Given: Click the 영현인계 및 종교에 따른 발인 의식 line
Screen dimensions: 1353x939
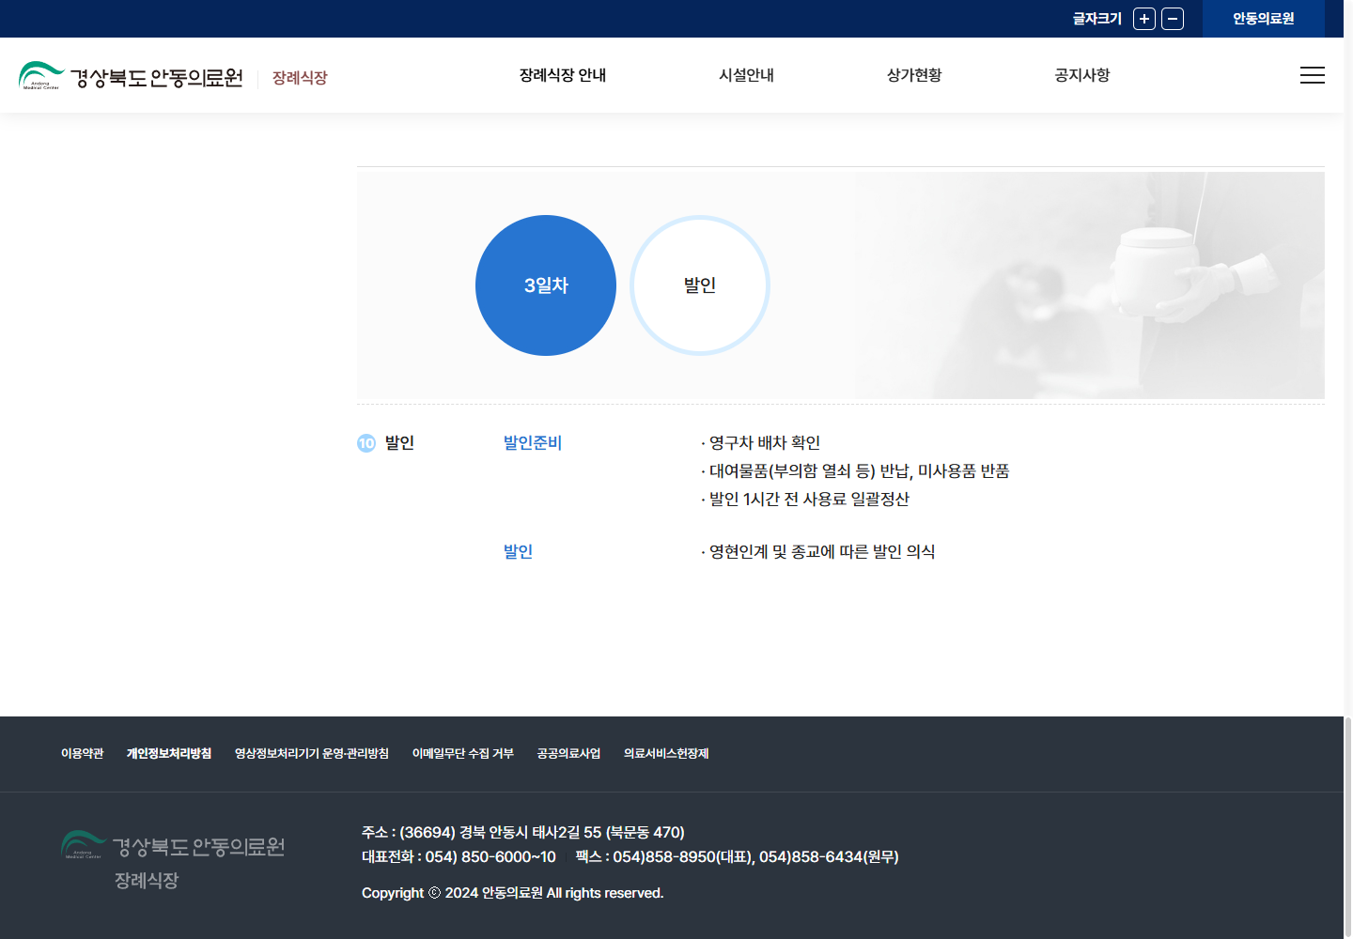Looking at the screenshot, I should [x=818, y=552].
